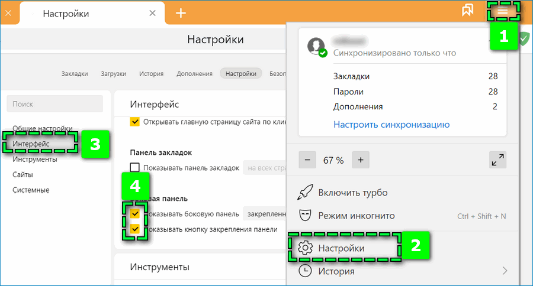The height and width of the screenshot is (286, 533).
Task: Enable 'Показывать панель закладок' checkbox
Action: (x=135, y=167)
